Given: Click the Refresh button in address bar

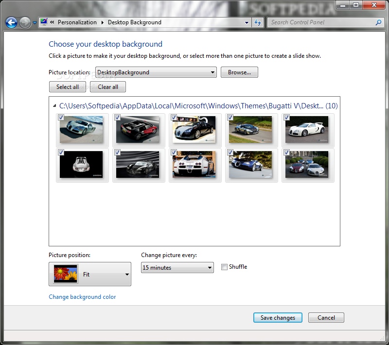Looking at the screenshot, I should click(258, 22).
